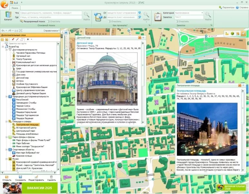Zoom out with the minus map button

coord(66,71)
